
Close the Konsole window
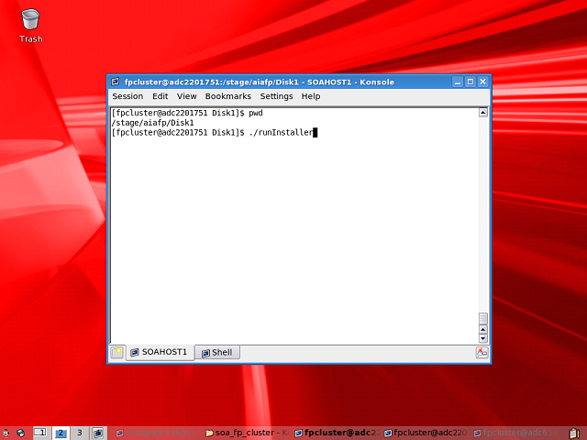click(483, 82)
